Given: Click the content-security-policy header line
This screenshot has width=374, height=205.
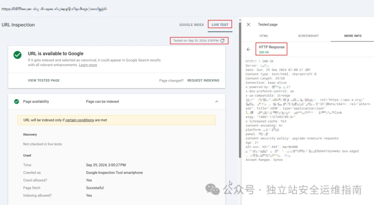Looking at the screenshot, I should click(x=292, y=138).
